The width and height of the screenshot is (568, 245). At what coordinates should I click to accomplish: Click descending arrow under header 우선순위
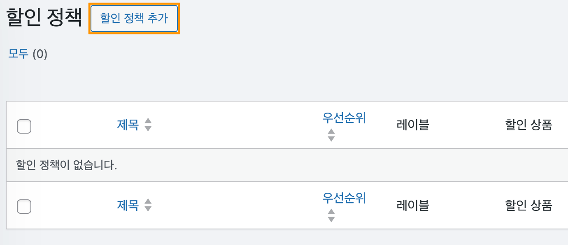coord(331,139)
